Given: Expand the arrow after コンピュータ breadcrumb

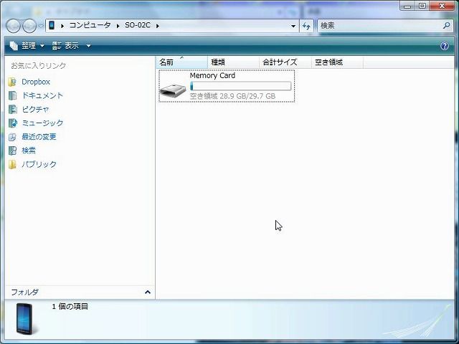Looking at the screenshot, I should coord(118,26).
